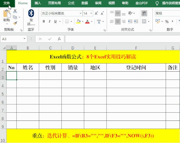The image size is (180, 143).
Task: Open 对齐方式 dialog launcher
Action: coord(150,30)
